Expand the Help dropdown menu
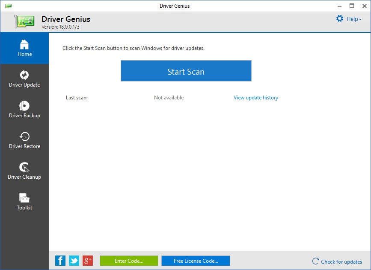 tap(354, 19)
